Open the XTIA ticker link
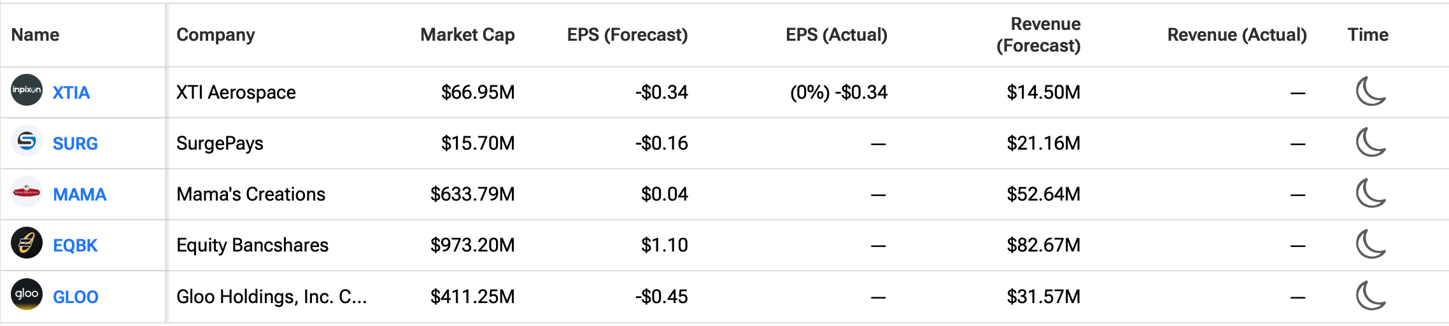This screenshot has width=1449, height=326. [71, 93]
